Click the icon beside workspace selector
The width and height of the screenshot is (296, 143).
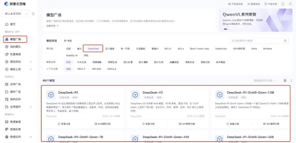pyautogui.click(x=33, y=14)
